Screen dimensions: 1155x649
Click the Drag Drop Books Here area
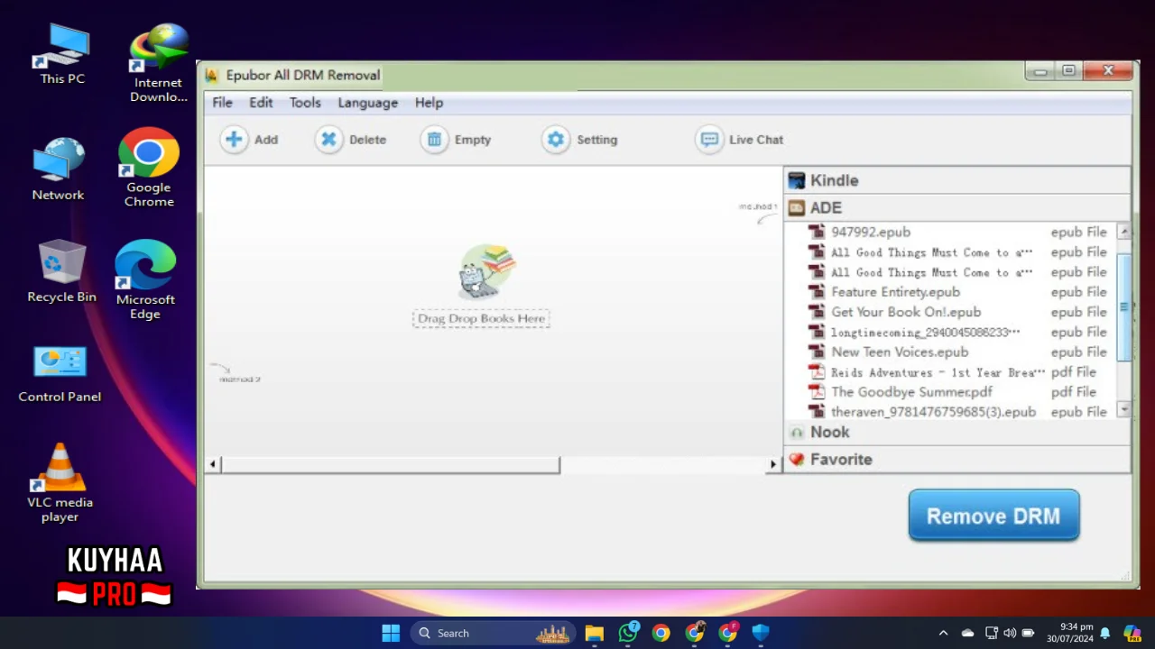[481, 318]
